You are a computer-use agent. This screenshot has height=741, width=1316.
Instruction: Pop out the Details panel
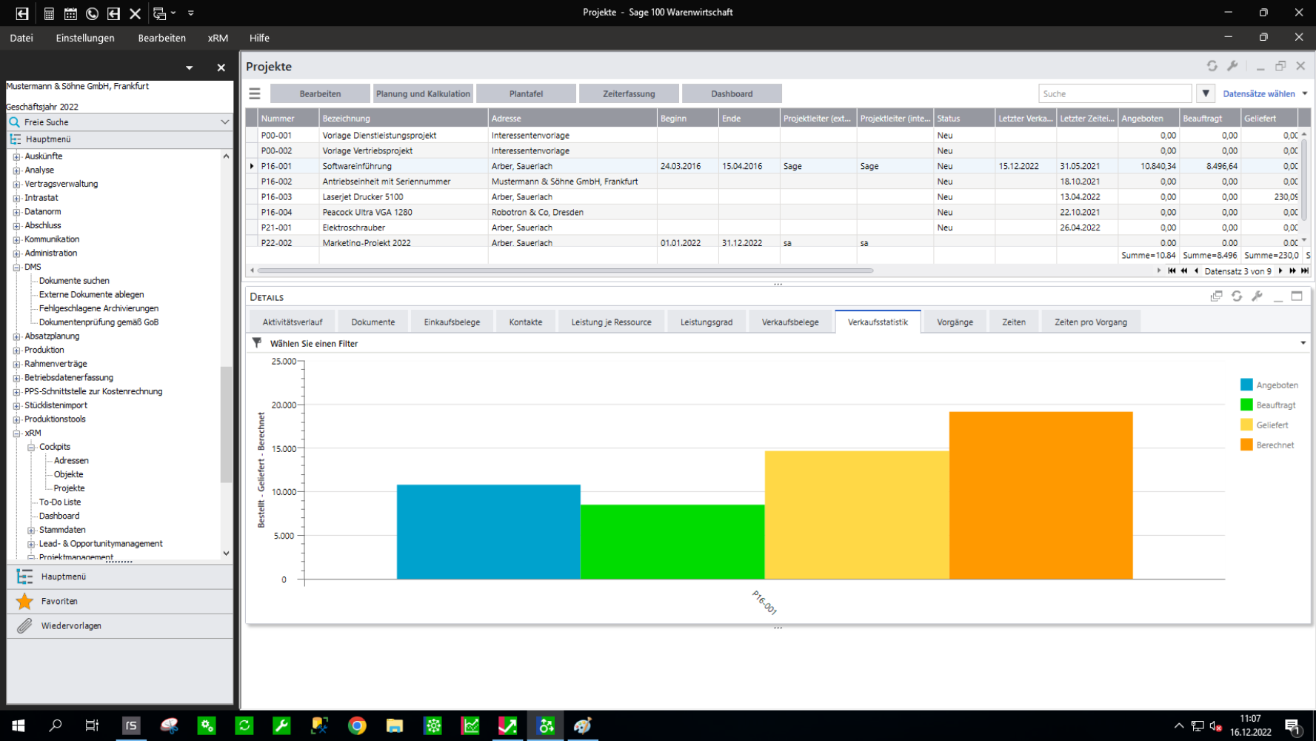1216,296
